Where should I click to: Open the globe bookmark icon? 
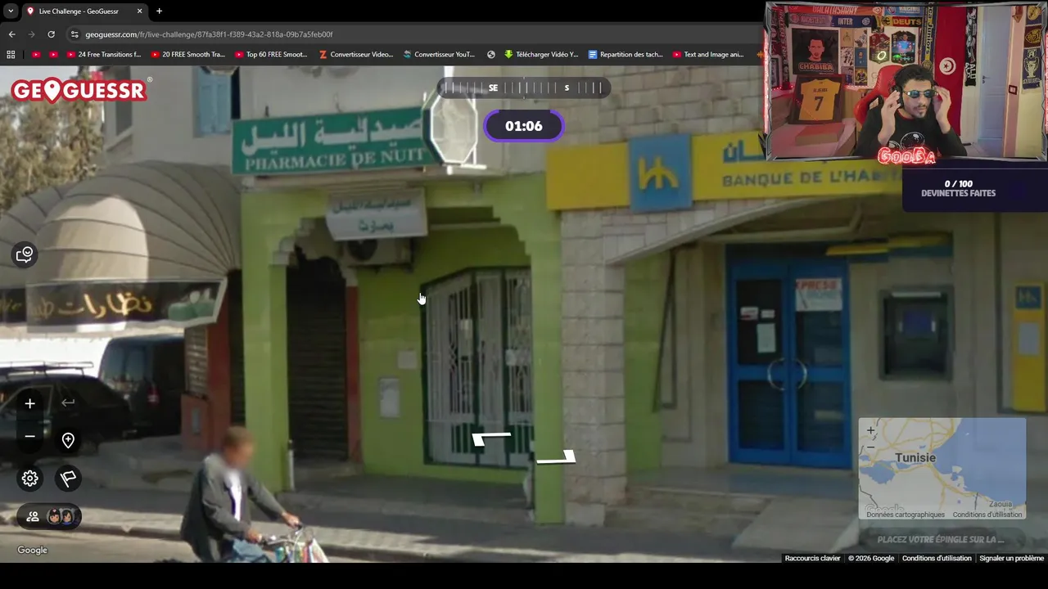pos(491,55)
